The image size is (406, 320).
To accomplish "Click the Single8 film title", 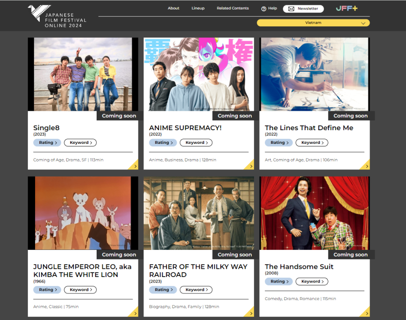I will tap(46, 128).
